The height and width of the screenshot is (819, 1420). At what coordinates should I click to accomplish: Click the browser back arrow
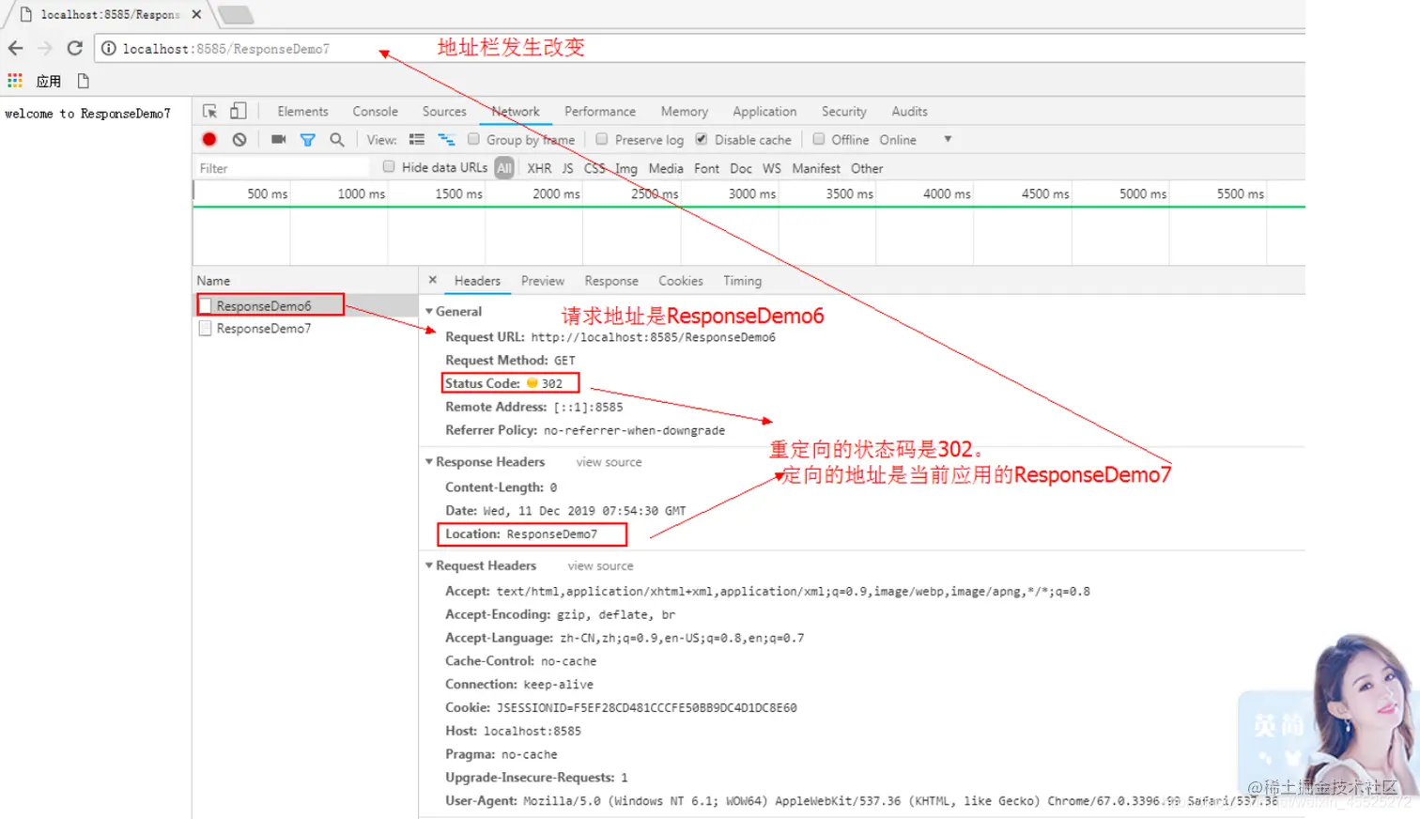click(x=16, y=48)
